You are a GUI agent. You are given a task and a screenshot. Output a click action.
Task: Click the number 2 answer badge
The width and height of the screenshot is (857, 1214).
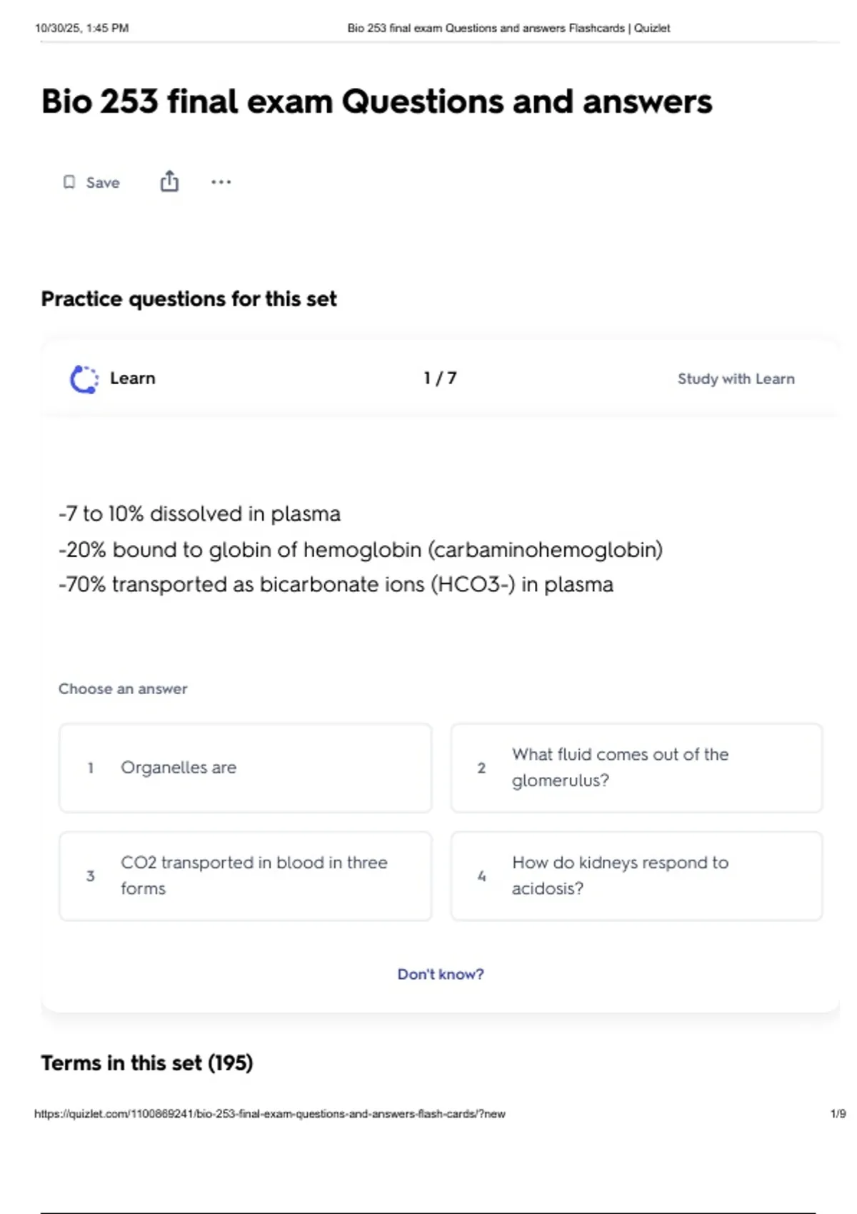click(x=481, y=768)
